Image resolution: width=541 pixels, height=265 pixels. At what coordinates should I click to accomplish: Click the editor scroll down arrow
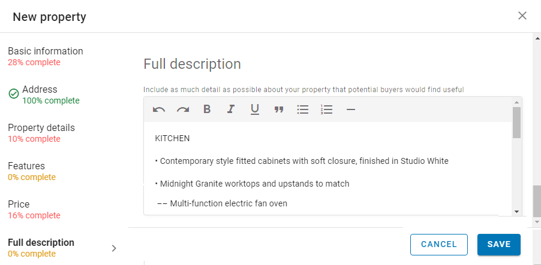click(516, 211)
